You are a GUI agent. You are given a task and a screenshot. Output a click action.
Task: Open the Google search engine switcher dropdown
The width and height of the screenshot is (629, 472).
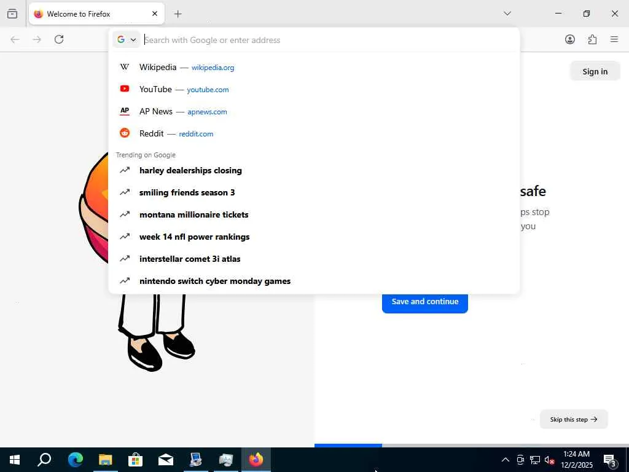click(x=127, y=40)
